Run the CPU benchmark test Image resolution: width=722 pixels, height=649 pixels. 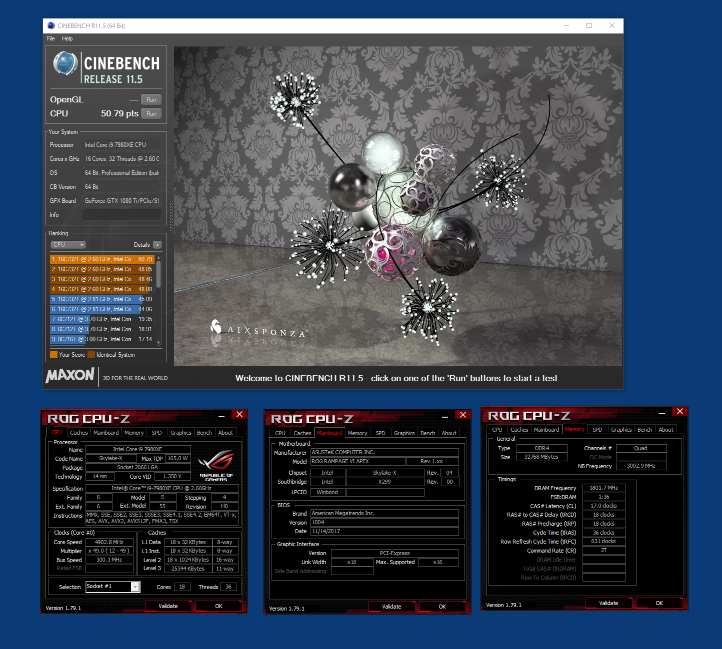(x=151, y=114)
